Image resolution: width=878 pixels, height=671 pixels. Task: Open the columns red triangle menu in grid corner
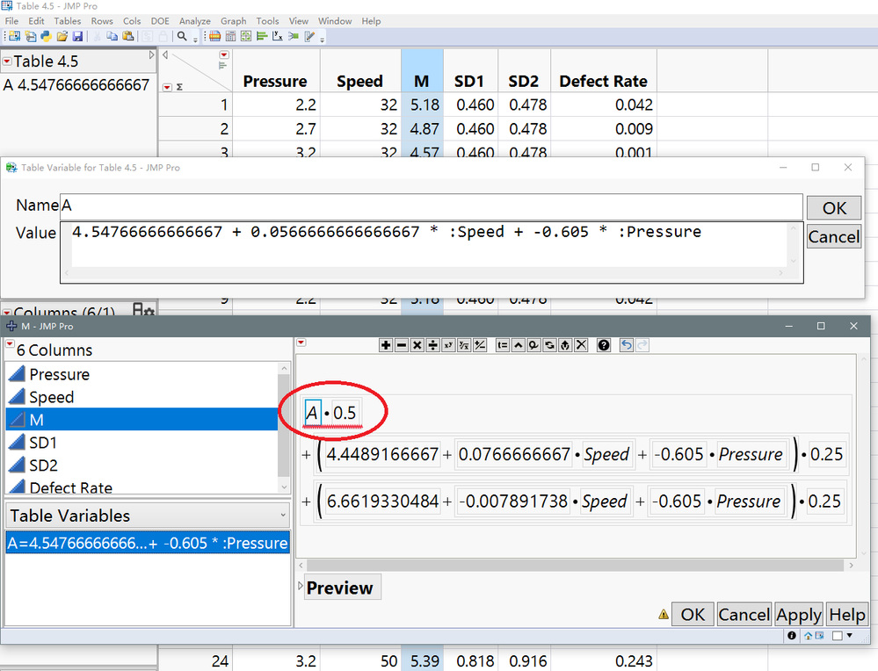[x=224, y=54]
